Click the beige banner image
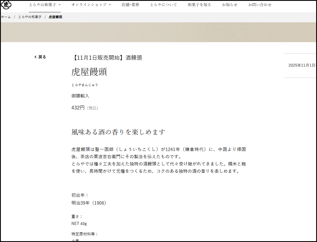 click(x=159, y=32)
